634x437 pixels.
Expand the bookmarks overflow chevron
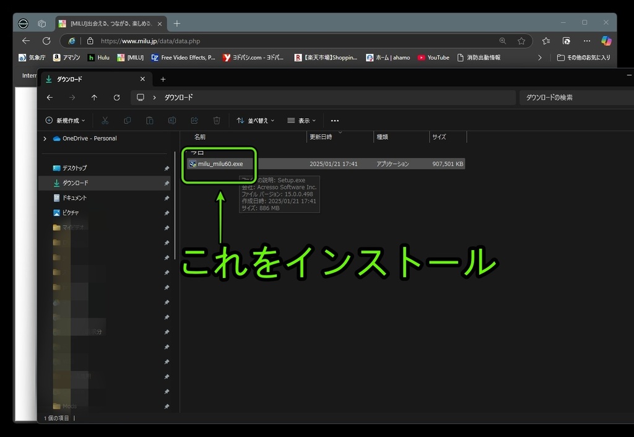pos(540,58)
